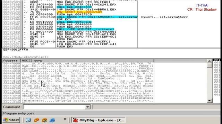The image size is (222, 124).
Task: Select dump row at address 0044A340
Action: pos(78,96)
